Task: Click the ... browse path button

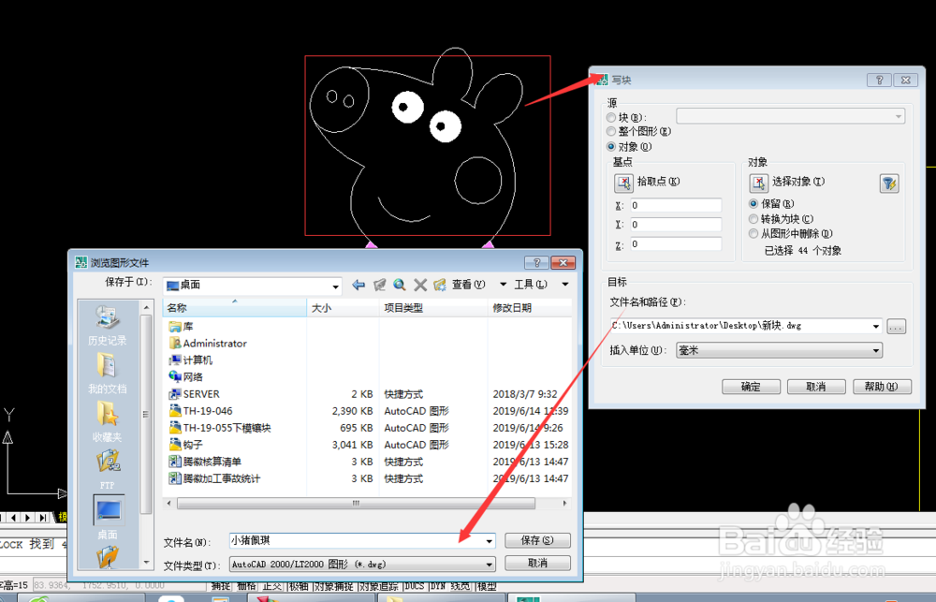Action: [896, 326]
